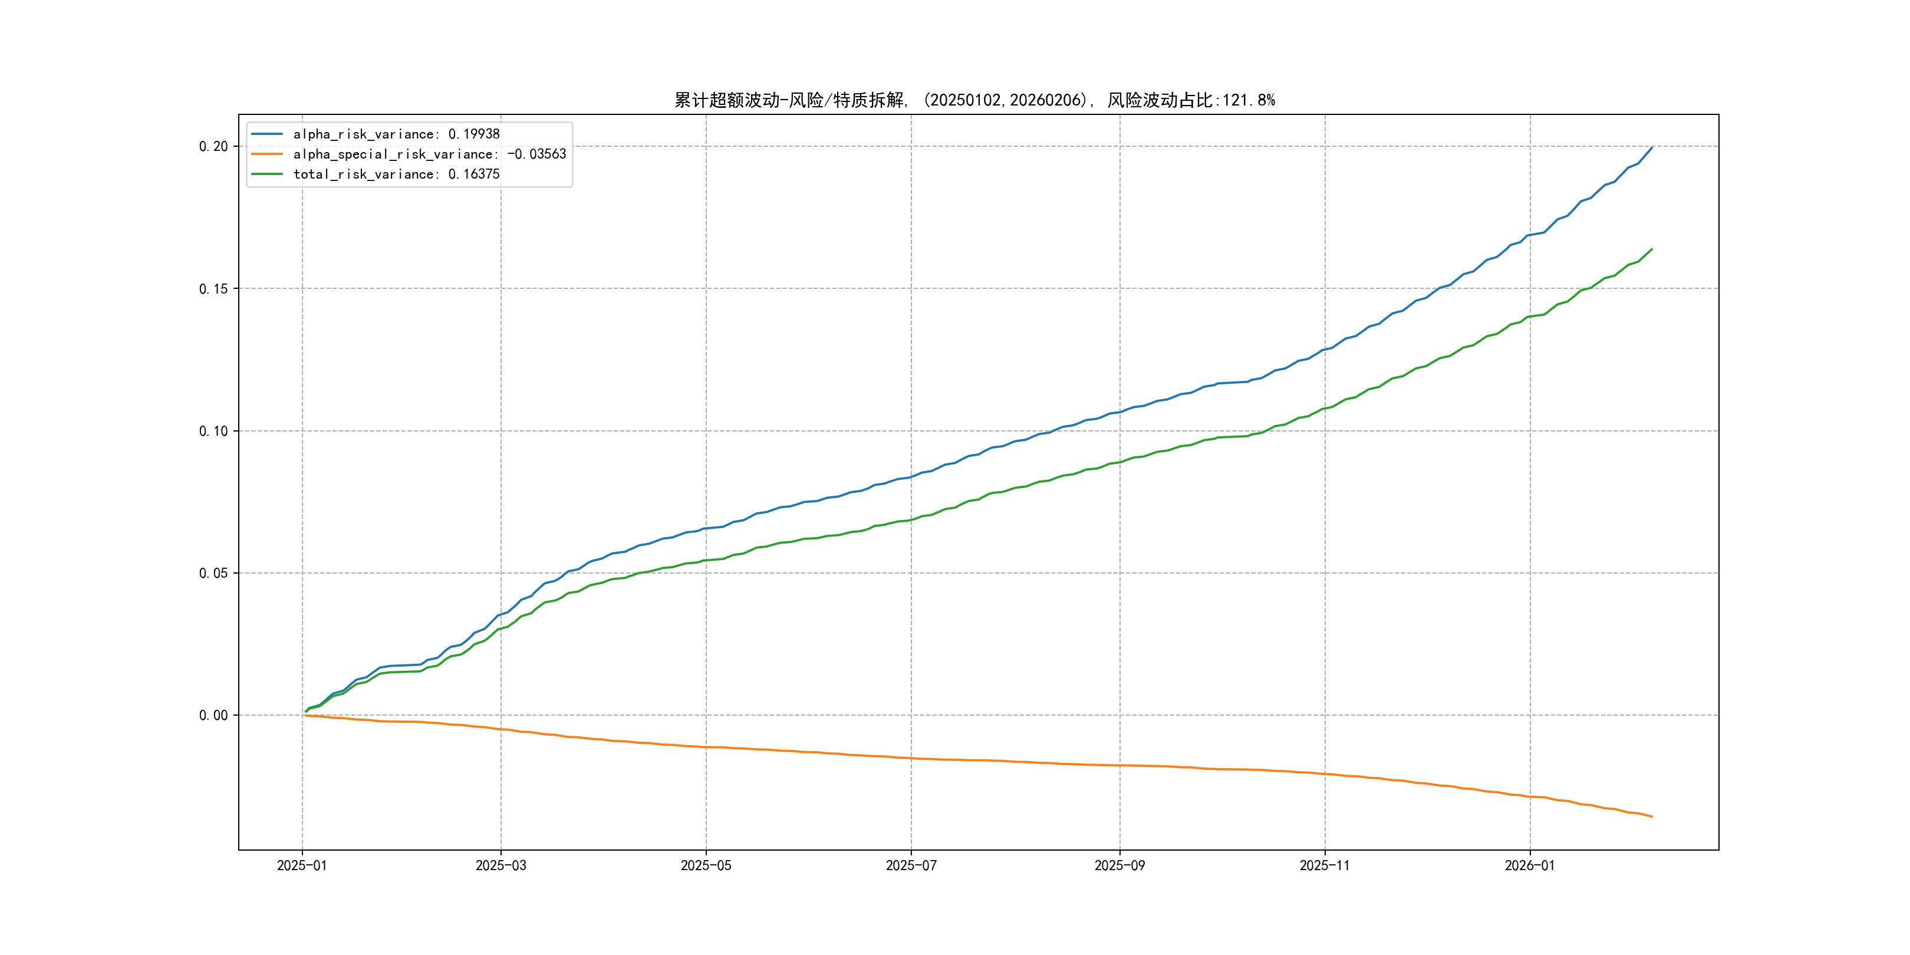This screenshot has height=955, width=1910.
Task: Click the 2025-07 x-axis tick label
Action: 911,865
